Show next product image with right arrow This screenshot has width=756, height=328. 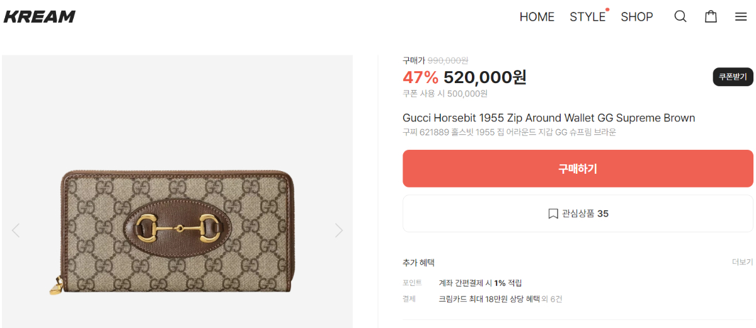tap(339, 230)
